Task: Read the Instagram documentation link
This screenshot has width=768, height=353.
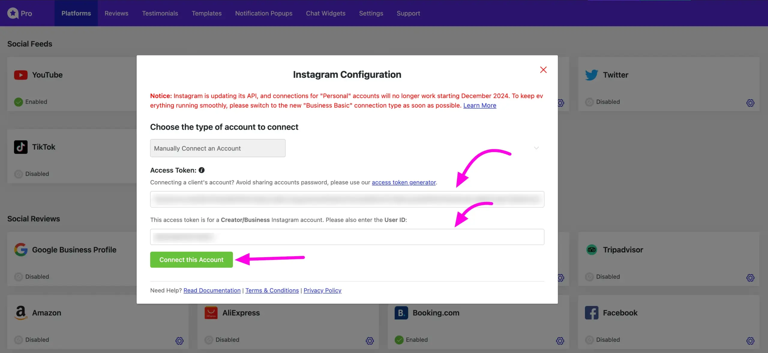Action: 211,290
